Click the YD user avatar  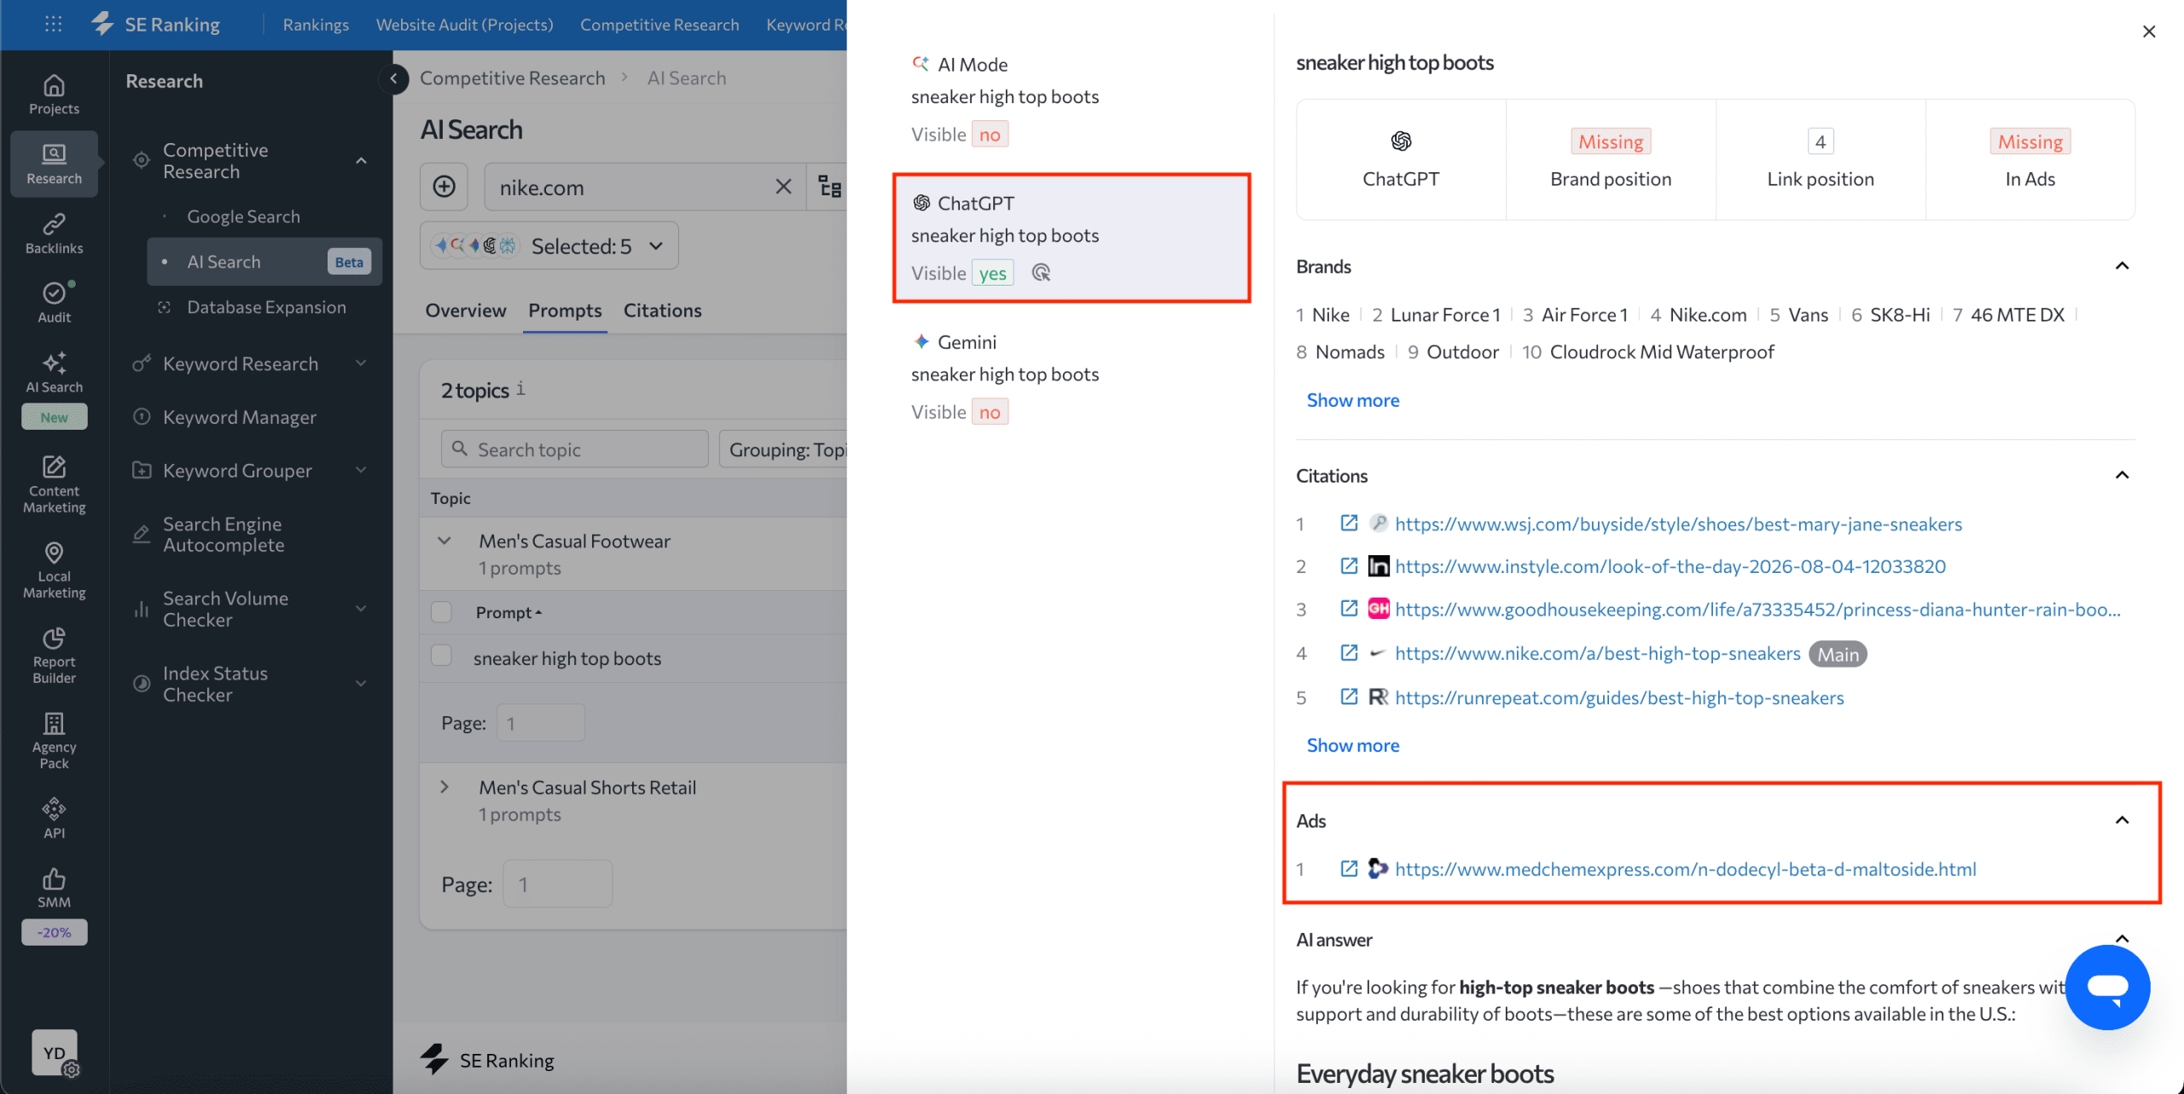[x=55, y=1052]
